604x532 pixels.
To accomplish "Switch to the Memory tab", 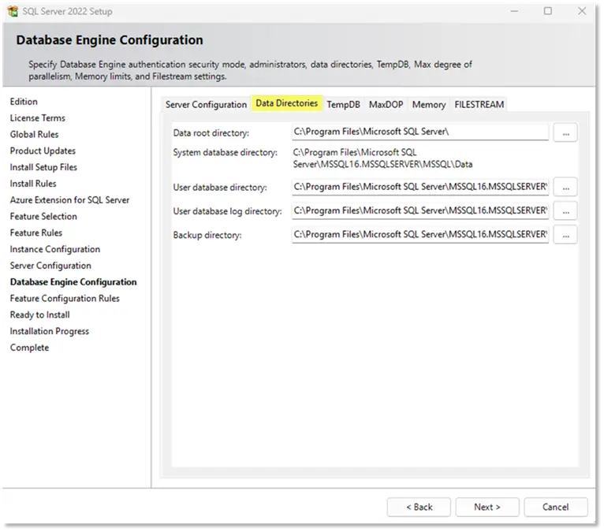I will tap(430, 105).
